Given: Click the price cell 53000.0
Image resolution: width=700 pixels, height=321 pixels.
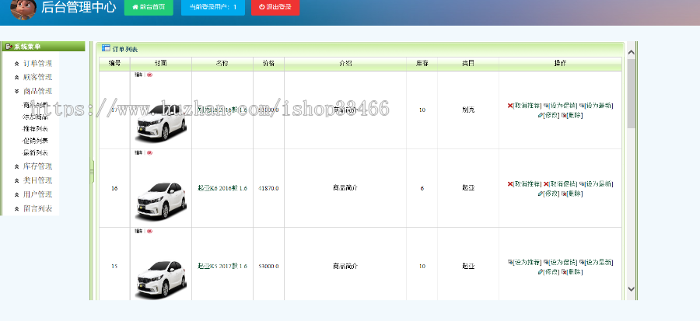Looking at the screenshot, I should click(x=268, y=266).
